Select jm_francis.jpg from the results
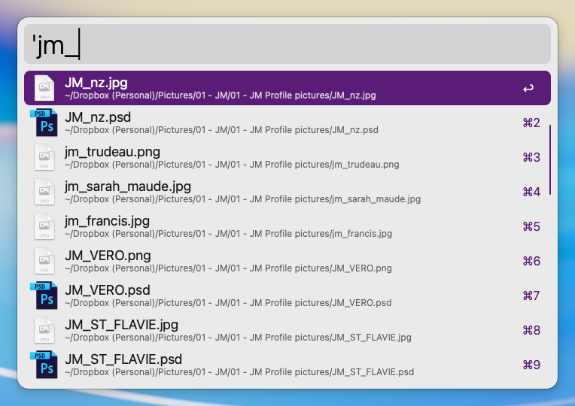 click(x=226, y=226)
